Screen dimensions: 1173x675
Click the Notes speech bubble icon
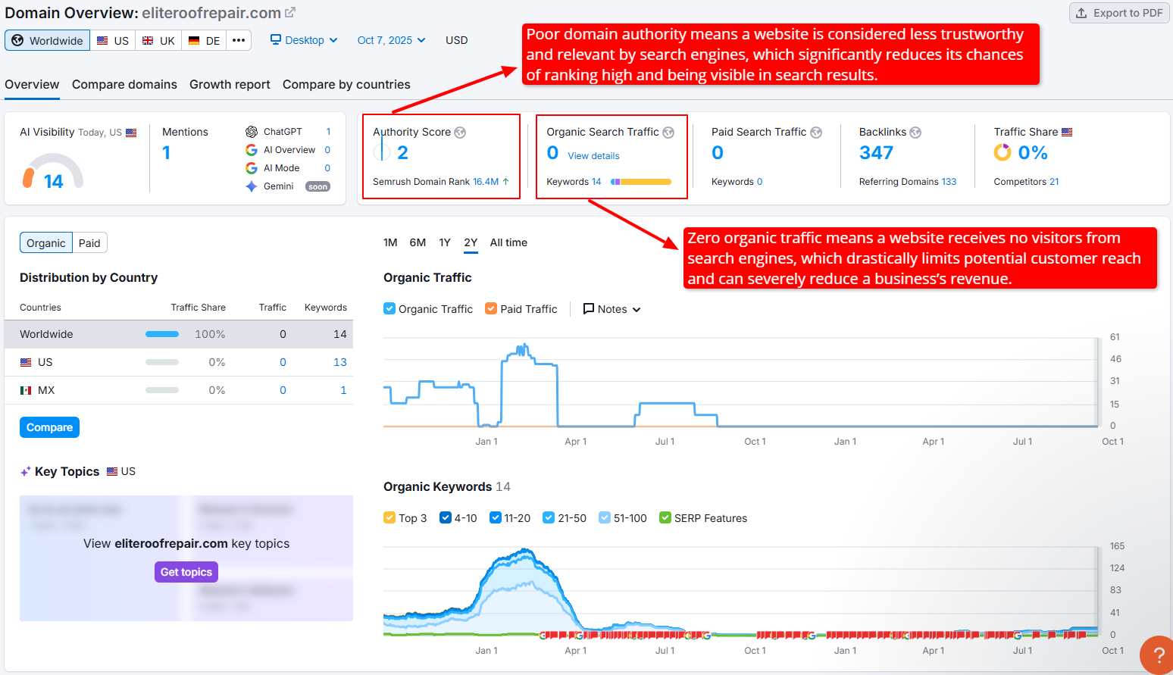click(589, 308)
